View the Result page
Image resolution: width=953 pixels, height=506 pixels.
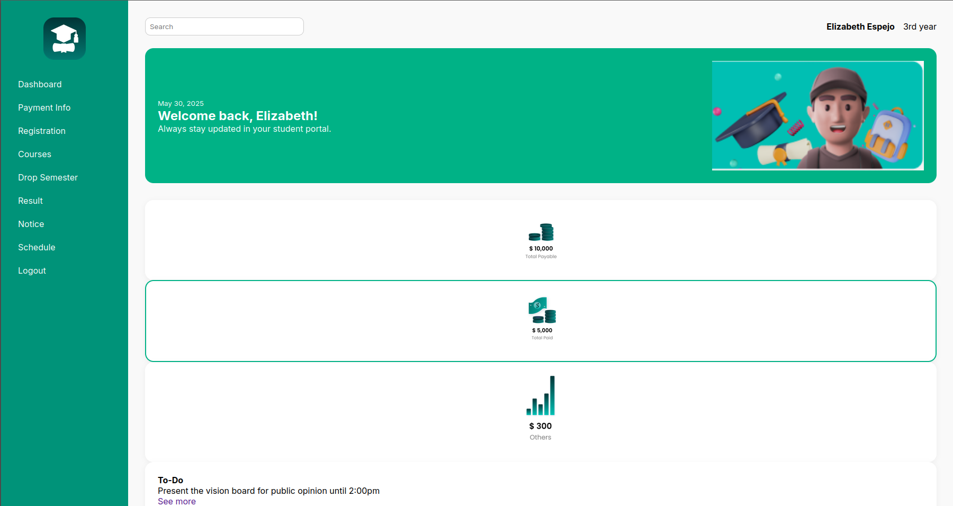[x=30, y=201]
